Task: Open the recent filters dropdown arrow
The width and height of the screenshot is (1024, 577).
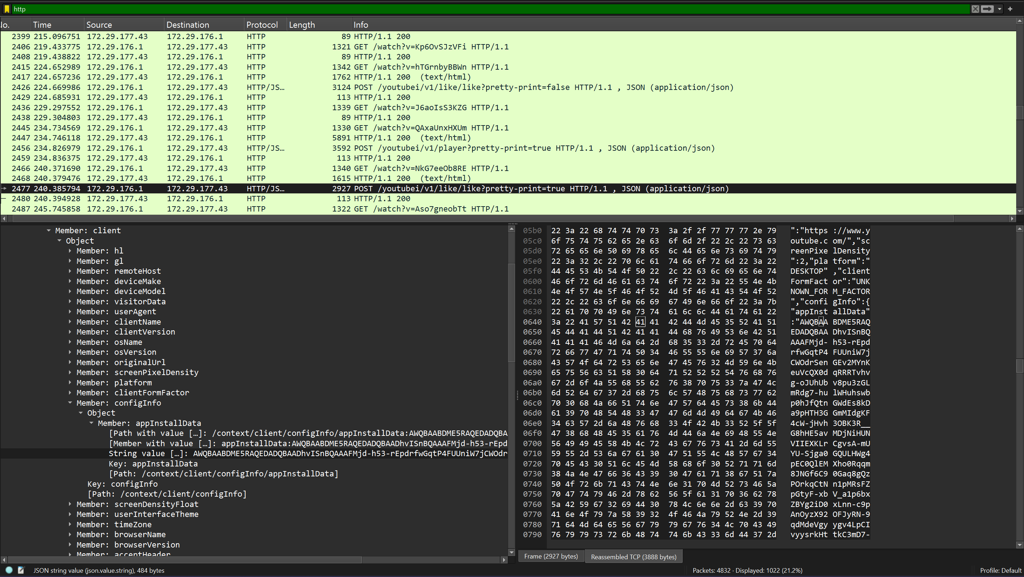Action: 999,9
